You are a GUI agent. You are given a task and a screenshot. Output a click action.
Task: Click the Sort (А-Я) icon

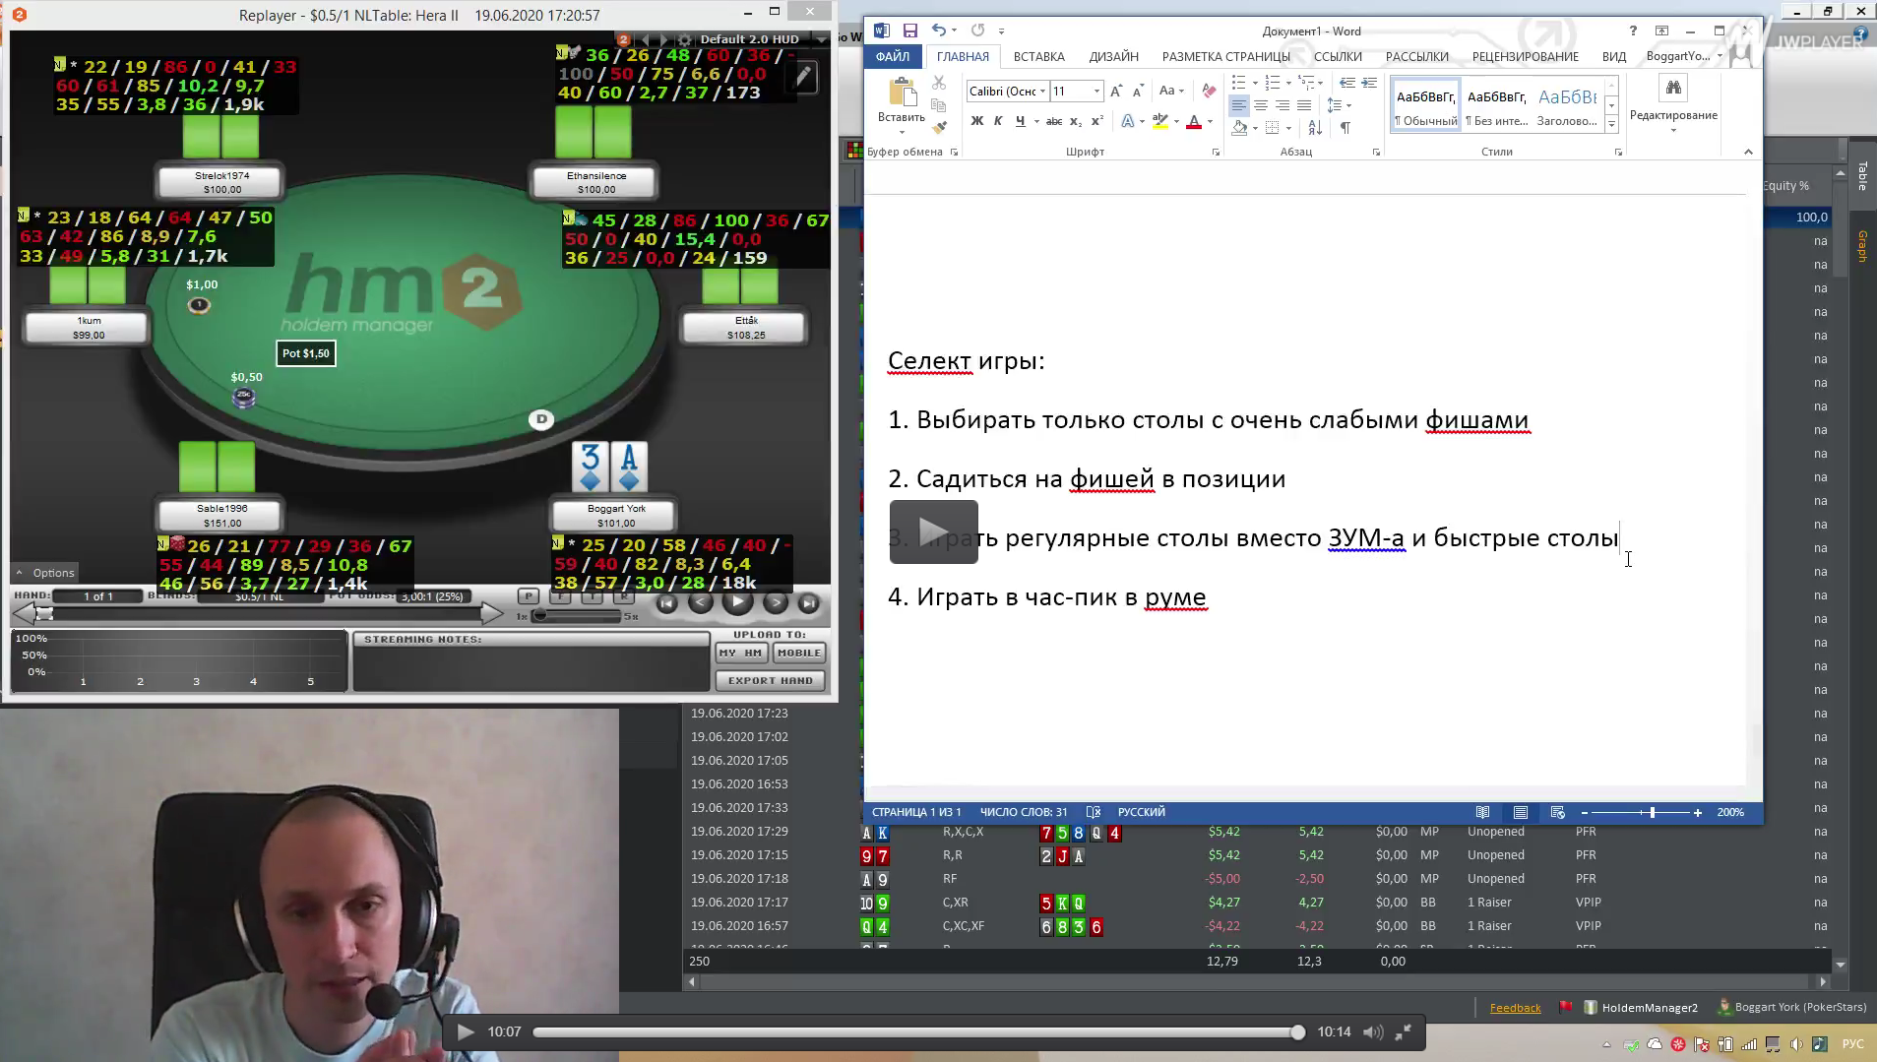coord(1315,128)
